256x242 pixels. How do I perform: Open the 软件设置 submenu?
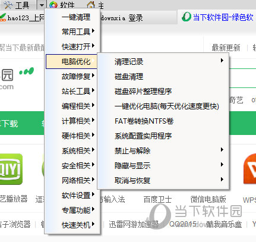pyautogui.click(x=72, y=196)
